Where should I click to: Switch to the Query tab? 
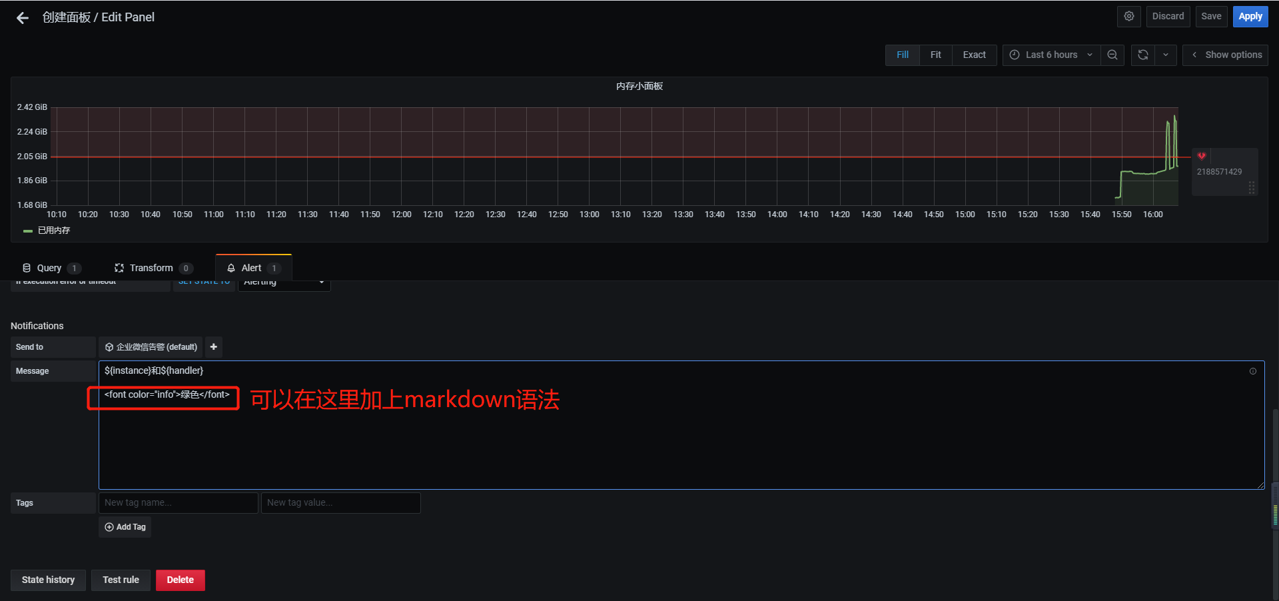[49, 268]
